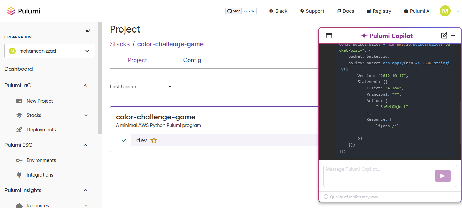Toggle favorite star for dev stack
Image resolution: width=462 pixels, height=208 pixels.
pyautogui.click(x=154, y=140)
